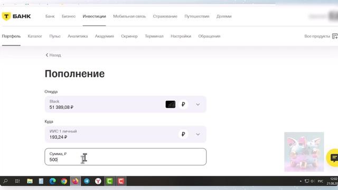Click the toy elephant video thumbnail

coord(304,152)
